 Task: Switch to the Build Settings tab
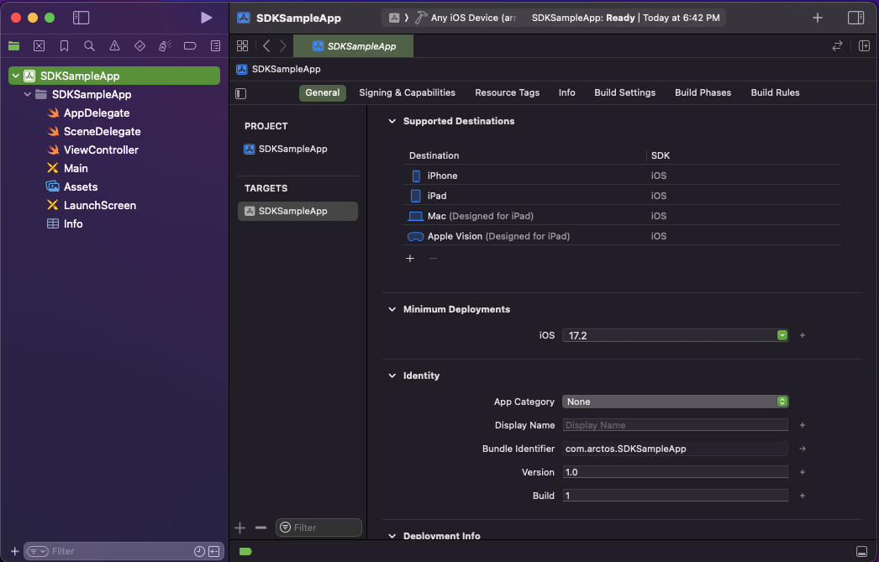[624, 92]
